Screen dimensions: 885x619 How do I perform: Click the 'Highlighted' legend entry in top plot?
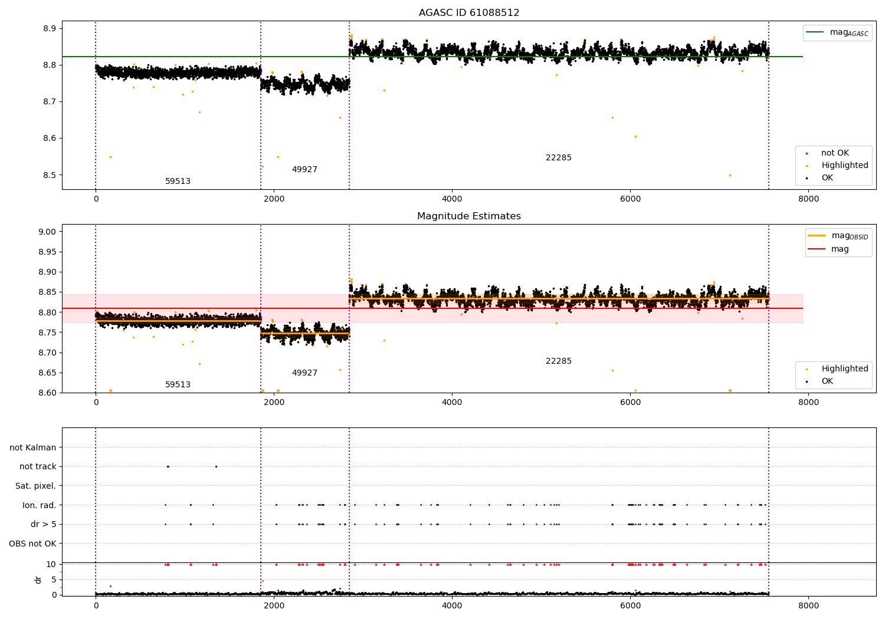844,166
